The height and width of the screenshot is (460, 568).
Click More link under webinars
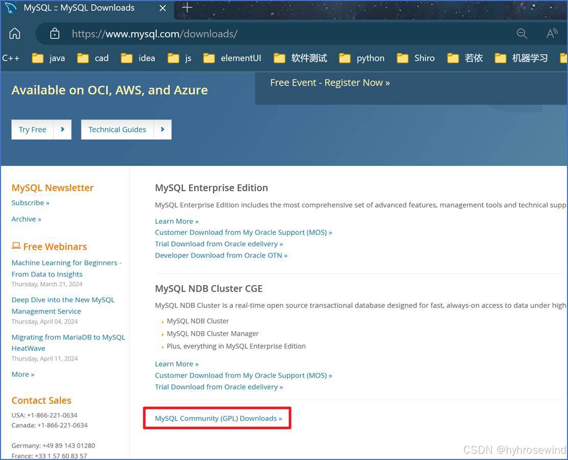point(23,375)
